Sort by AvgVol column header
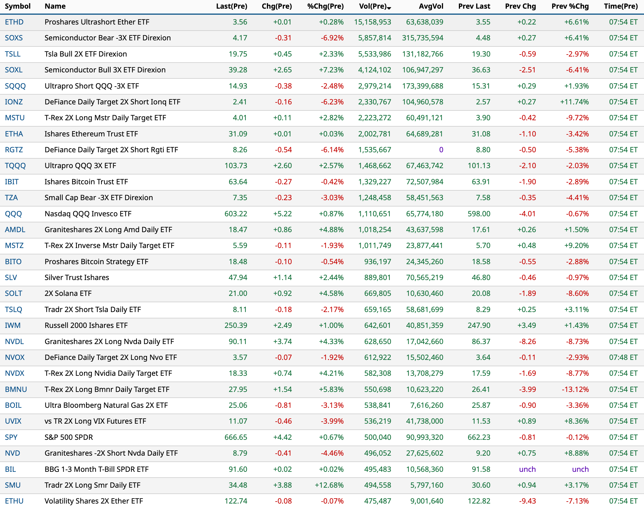 coord(431,6)
